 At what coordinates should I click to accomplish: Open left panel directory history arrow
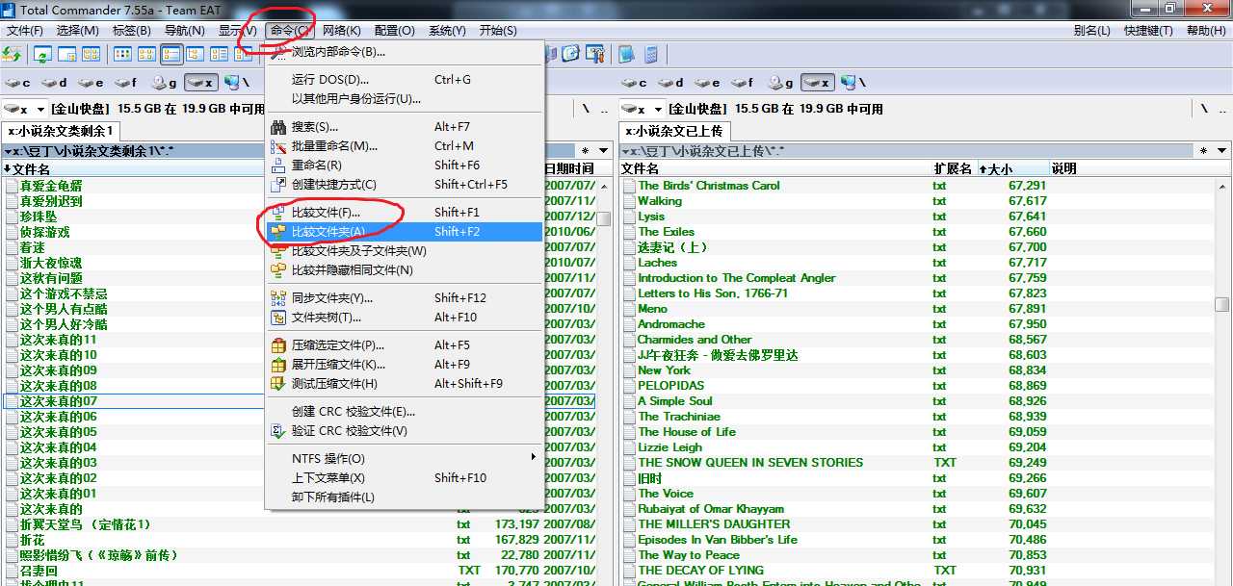click(604, 151)
